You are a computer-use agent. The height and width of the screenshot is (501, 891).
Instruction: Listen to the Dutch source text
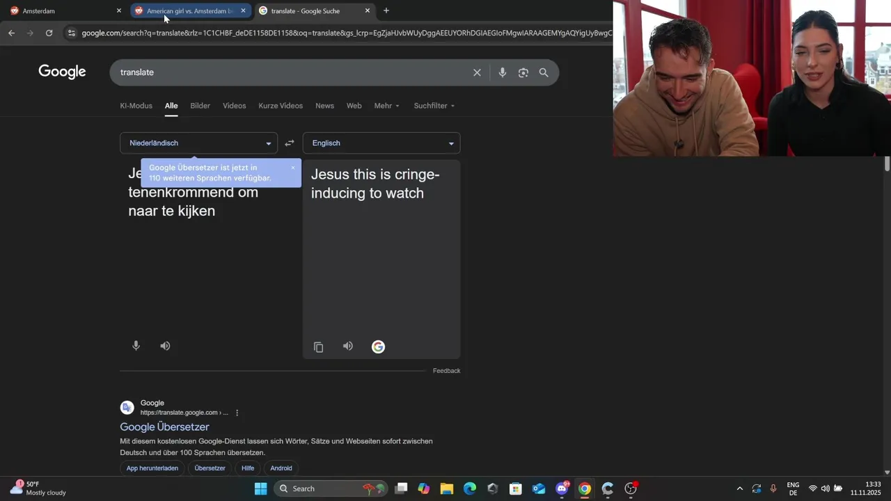(x=165, y=346)
